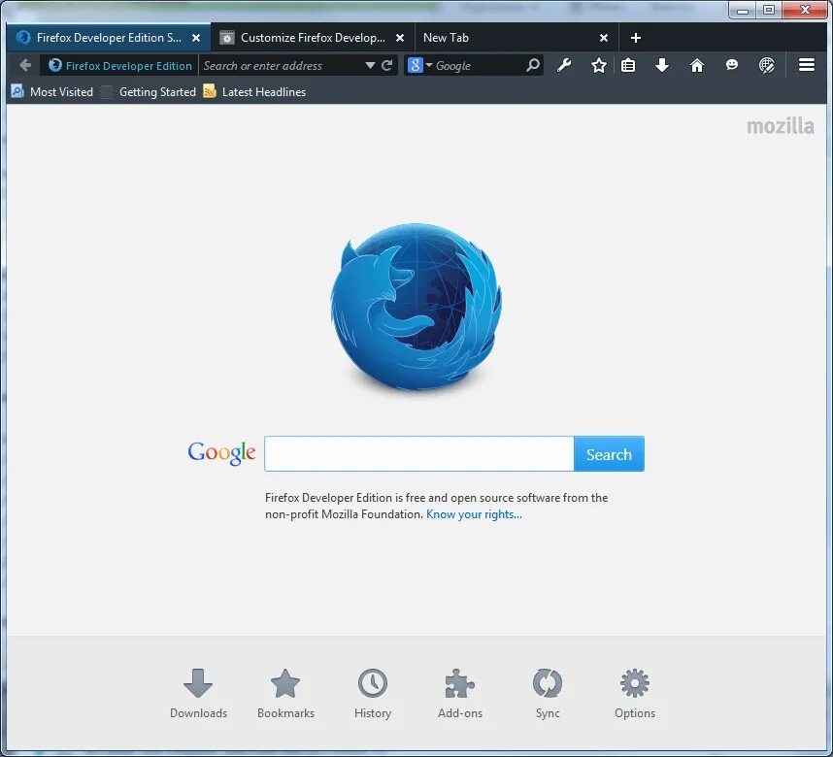Go to Home page icon
The width and height of the screenshot is (833, 757).
click(696, 65)
